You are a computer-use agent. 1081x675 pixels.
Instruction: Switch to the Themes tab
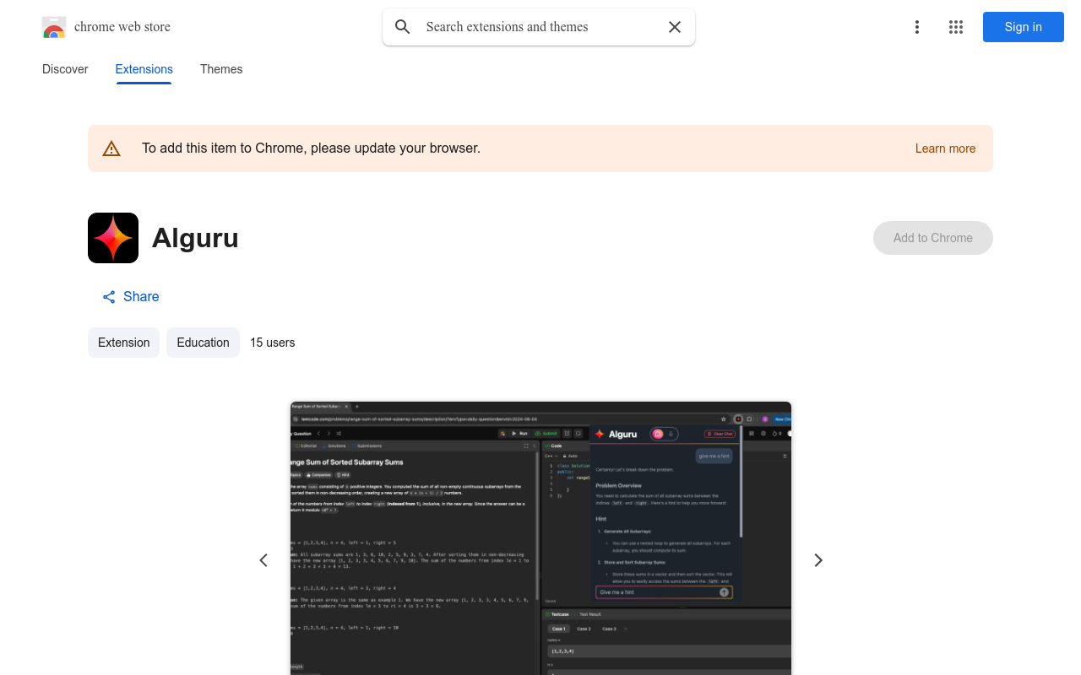point(221,69)
